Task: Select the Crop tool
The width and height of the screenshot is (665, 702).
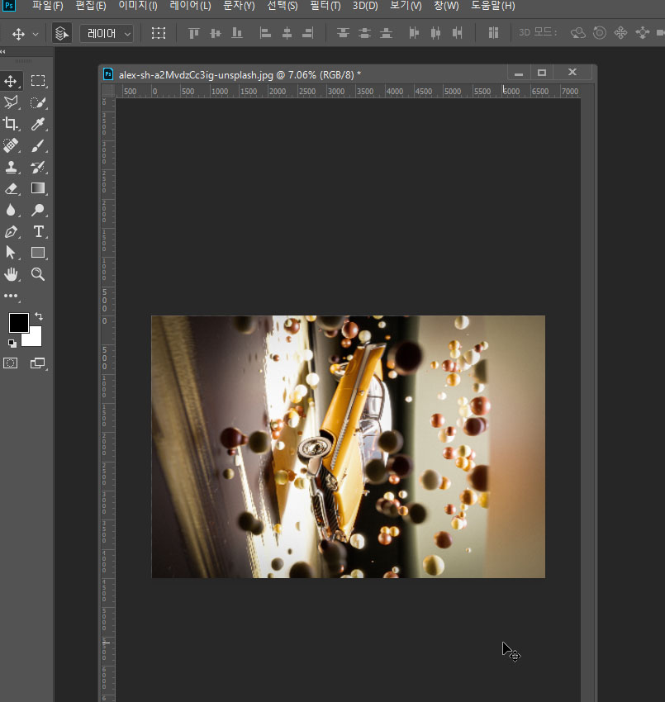Action: coord(11,124)
